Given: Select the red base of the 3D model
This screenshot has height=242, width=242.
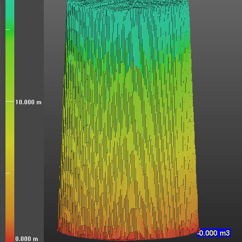Looking at the screenshot, I should click(x=129, y=230).
